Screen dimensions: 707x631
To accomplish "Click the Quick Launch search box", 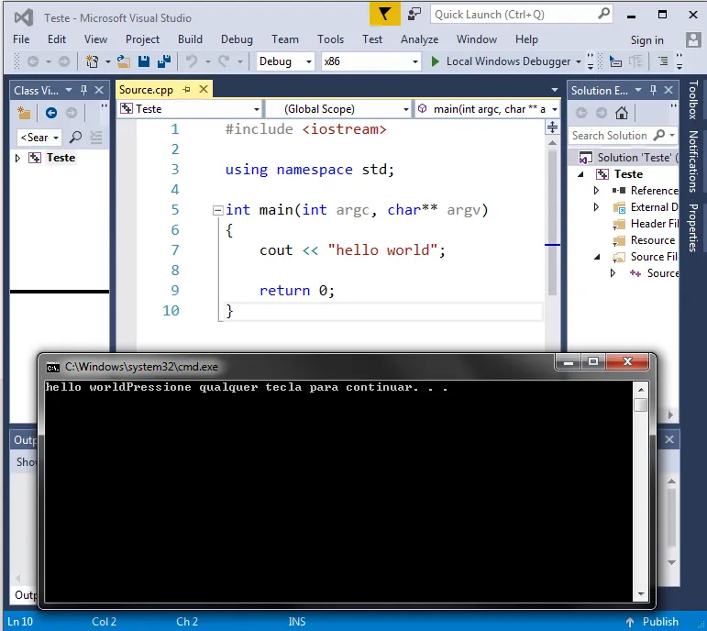I will pos(514,14).
